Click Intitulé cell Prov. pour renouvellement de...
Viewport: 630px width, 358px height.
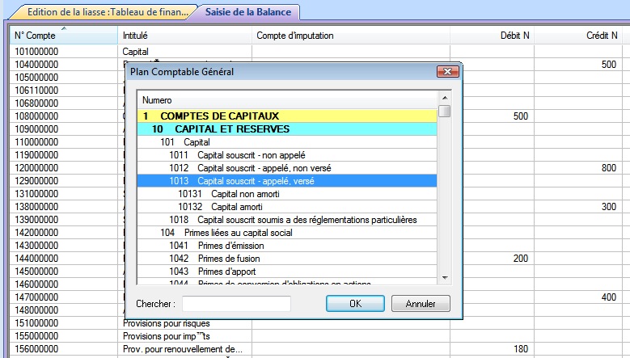[x=185, y=349]
